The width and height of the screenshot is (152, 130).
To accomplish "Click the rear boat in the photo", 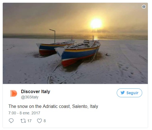I will (x=56, y=48).
